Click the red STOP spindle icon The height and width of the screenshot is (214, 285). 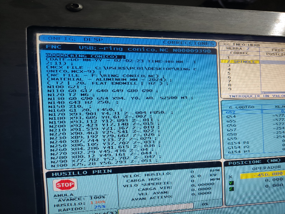pos(65,185)
